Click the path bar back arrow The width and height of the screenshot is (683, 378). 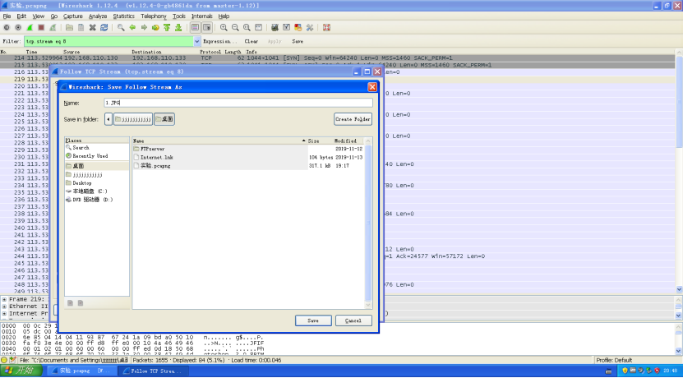(108, 119)
